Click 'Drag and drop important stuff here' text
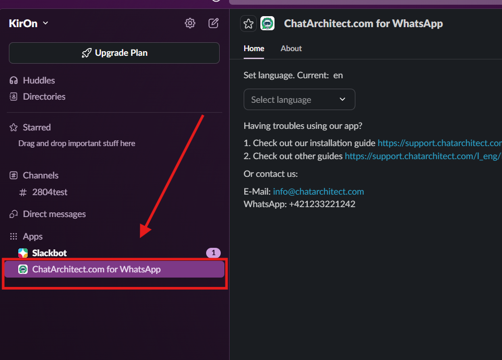 pyautogui.click(x=77, y=143)
